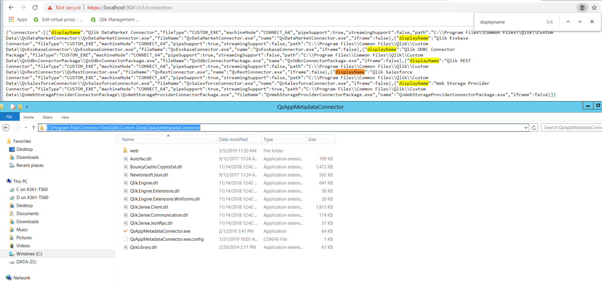Select the web folder icon
The width and height of the screenshot is (602, 284).
[x=125, y=151]
